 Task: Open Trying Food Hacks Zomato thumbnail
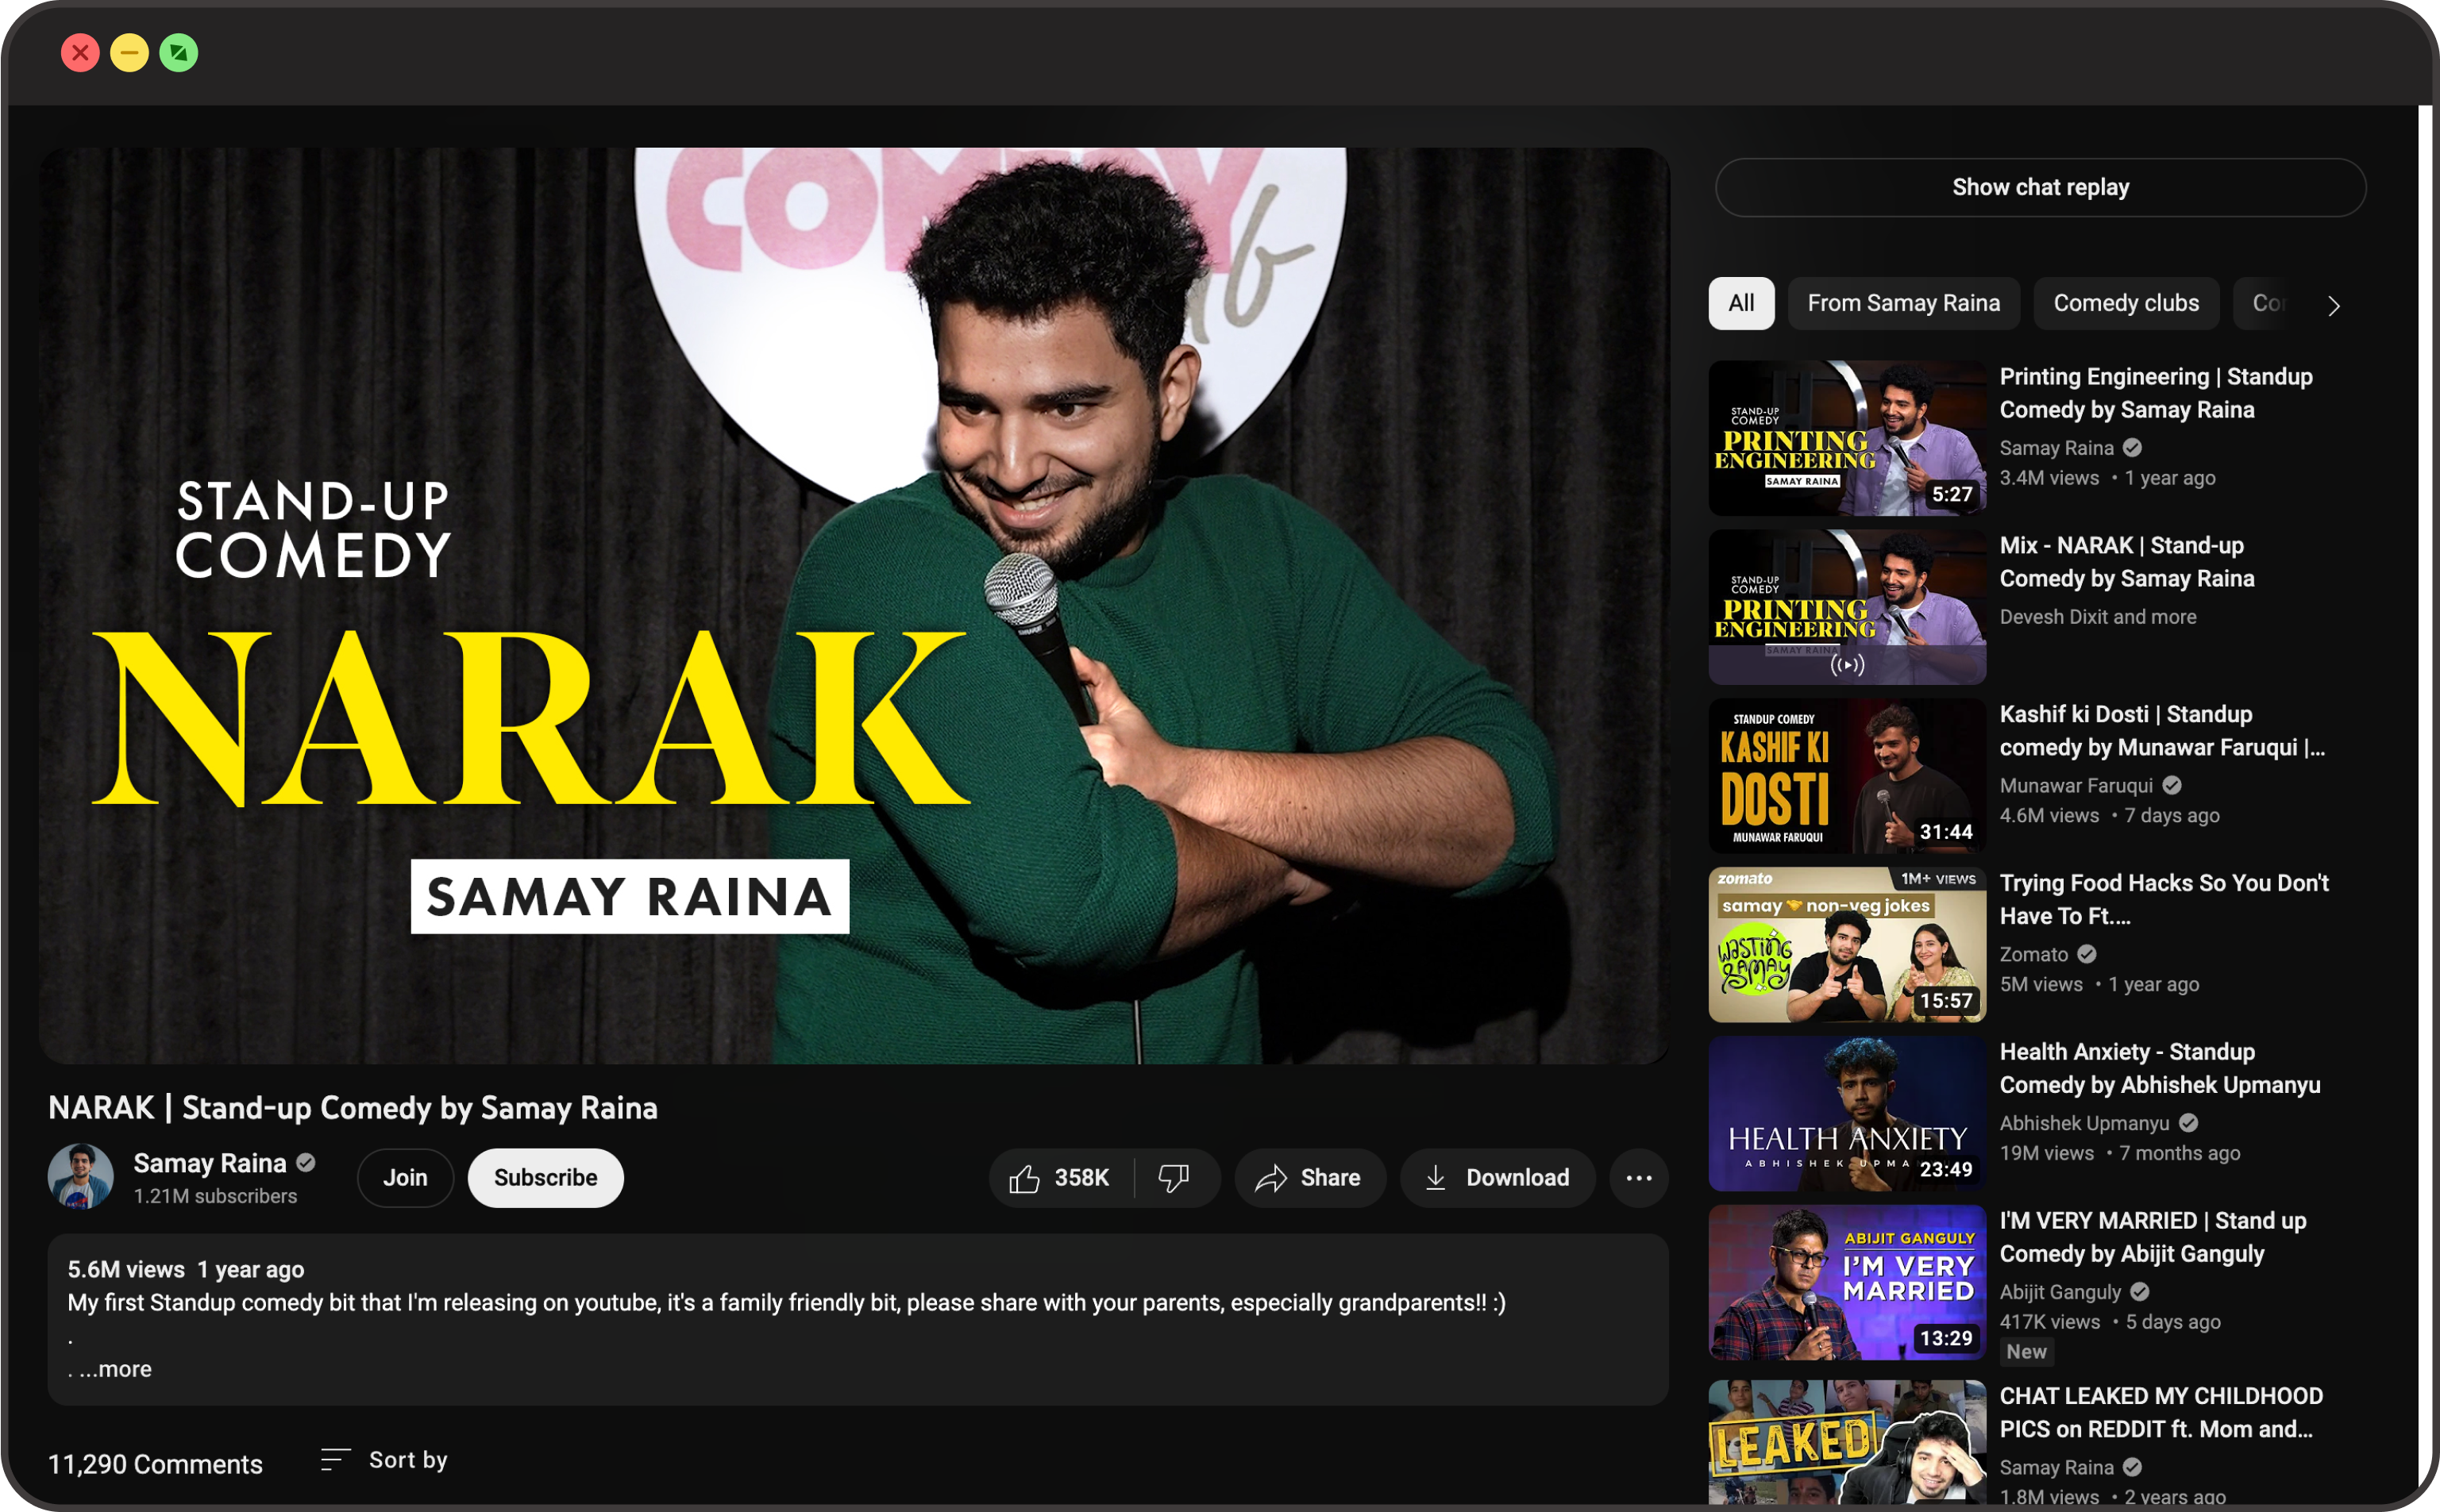pos(1847,945)
